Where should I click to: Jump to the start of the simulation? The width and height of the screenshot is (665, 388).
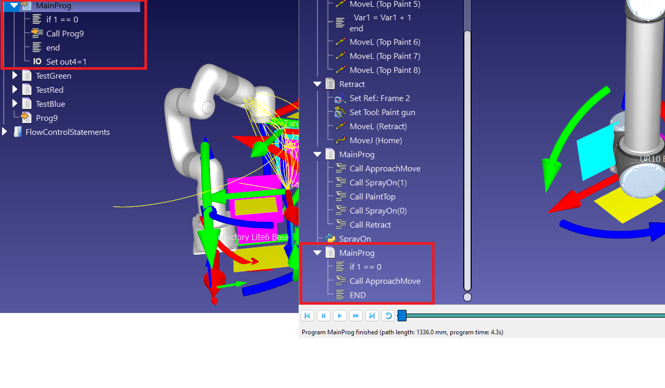click(x=308, y=316)
